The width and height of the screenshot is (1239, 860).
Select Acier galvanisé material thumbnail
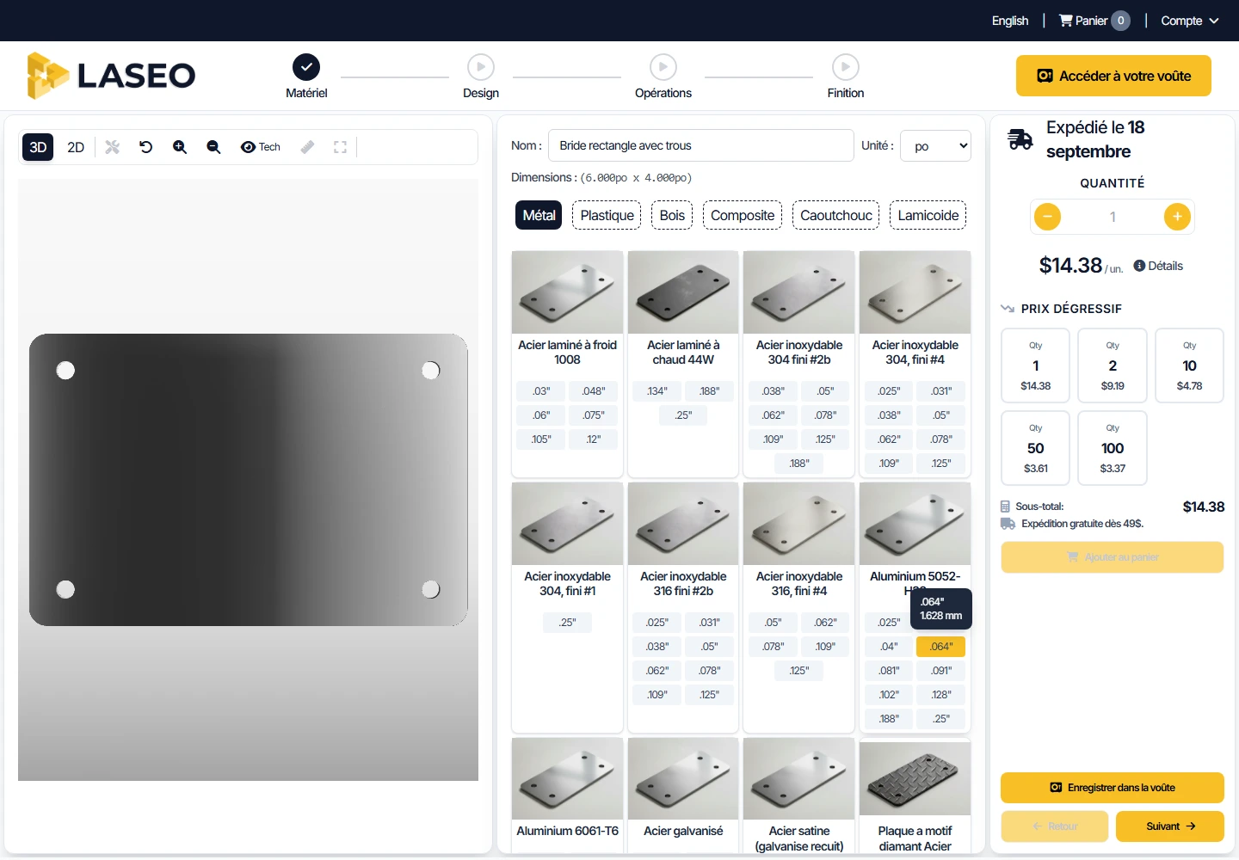tap(683, 778)
